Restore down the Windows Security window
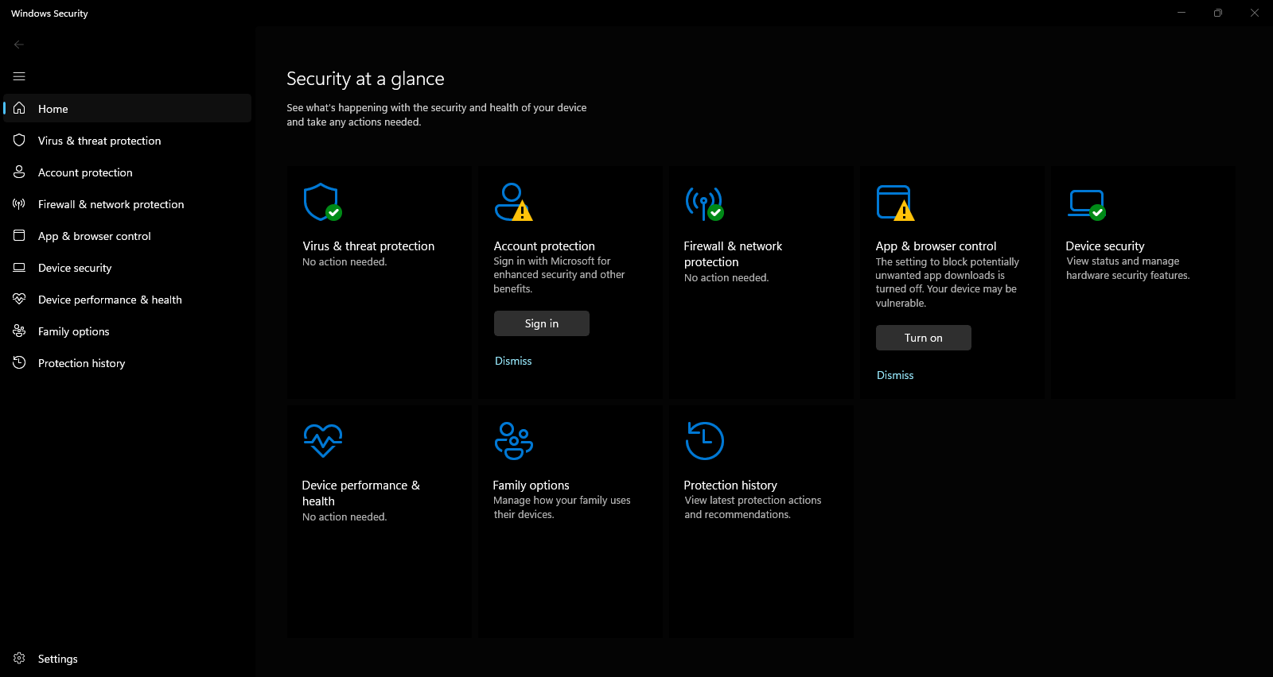The image size is (1273, 677). [x=1218, y=13]
